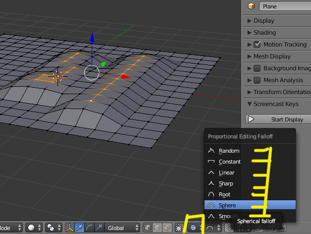Choose Constant falloff from the list
311x234 pixels.
click(229, 162)
